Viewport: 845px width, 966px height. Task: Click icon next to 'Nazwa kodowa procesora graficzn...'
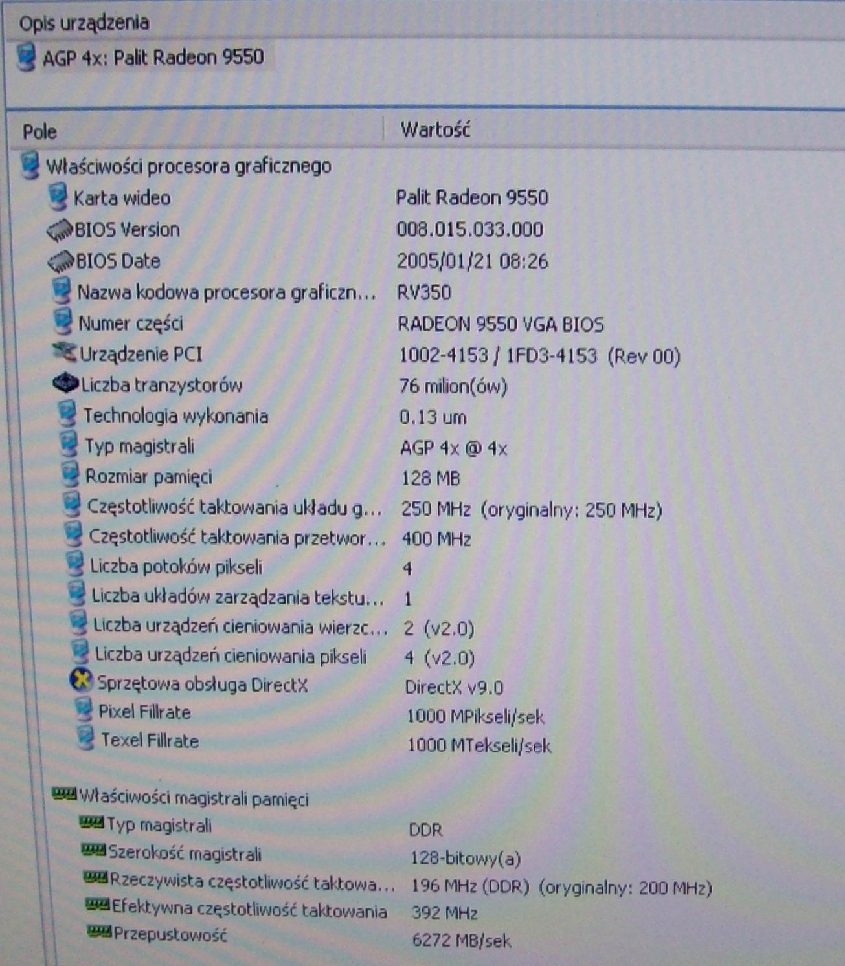(x=62, y=291)
